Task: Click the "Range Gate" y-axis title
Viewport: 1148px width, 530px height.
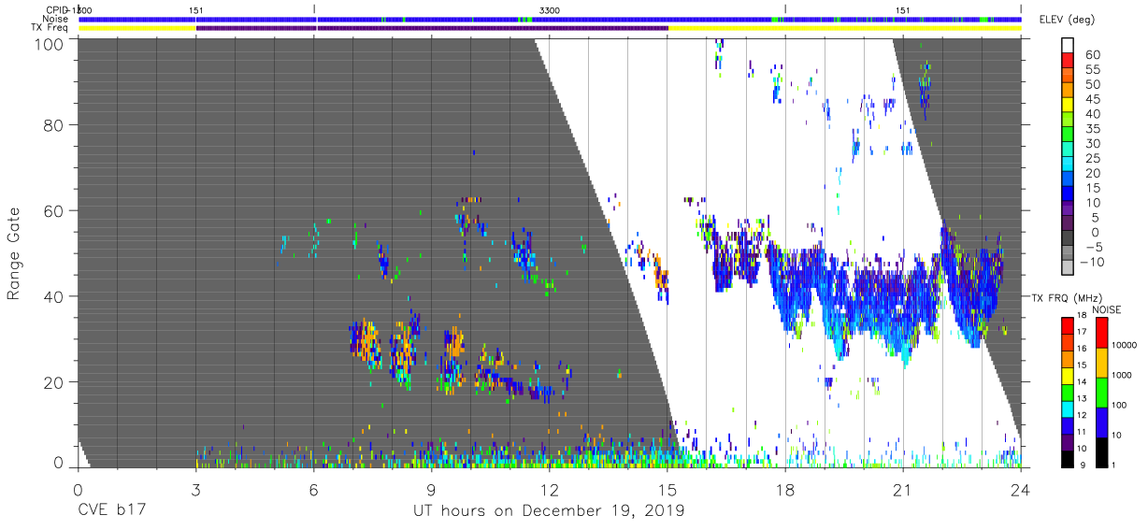Action: pos(14,253)
